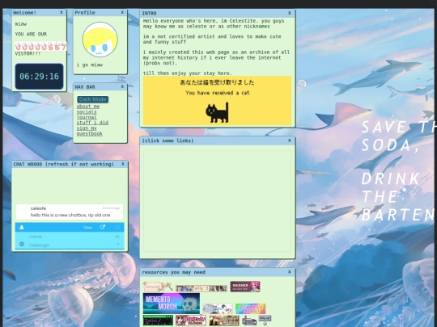Open the pink-haired character badge
Image resolution: width=437 pixels, height=327 pixels.
[245, 287]
